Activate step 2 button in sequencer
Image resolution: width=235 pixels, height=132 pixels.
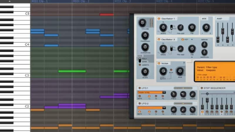coord(207,112)
